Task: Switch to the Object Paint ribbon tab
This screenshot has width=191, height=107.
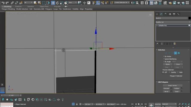Action: (44, 7)
